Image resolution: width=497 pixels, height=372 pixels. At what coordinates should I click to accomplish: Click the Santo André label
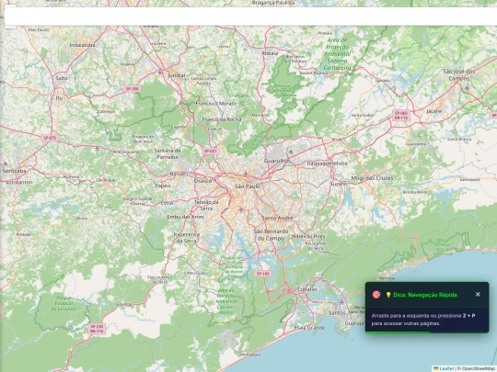pos(277,218)
